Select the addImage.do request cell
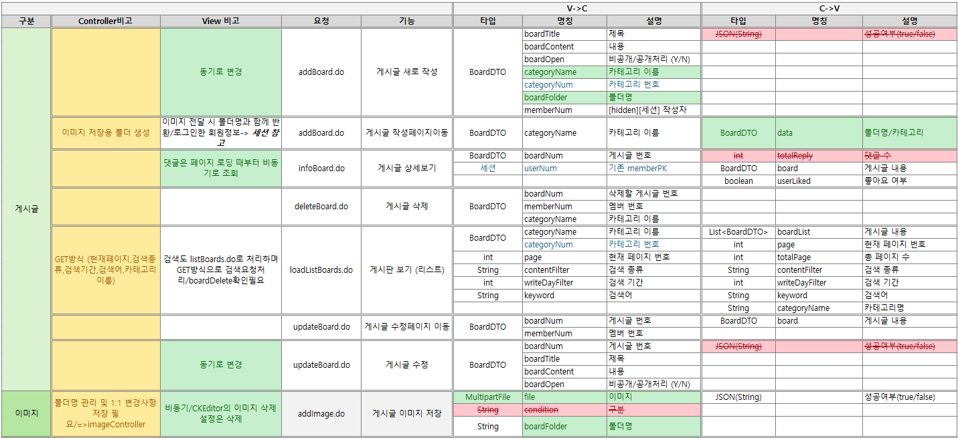 point(321,414)
